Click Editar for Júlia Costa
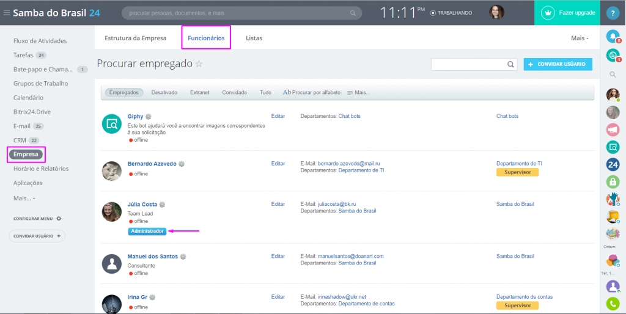The image size is (626, 314). click(278, 204)
